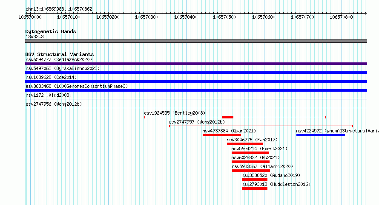Select the red bar under nsv3338520
Image resolution: width=379 pixels, height=205 pixels.
255,180
